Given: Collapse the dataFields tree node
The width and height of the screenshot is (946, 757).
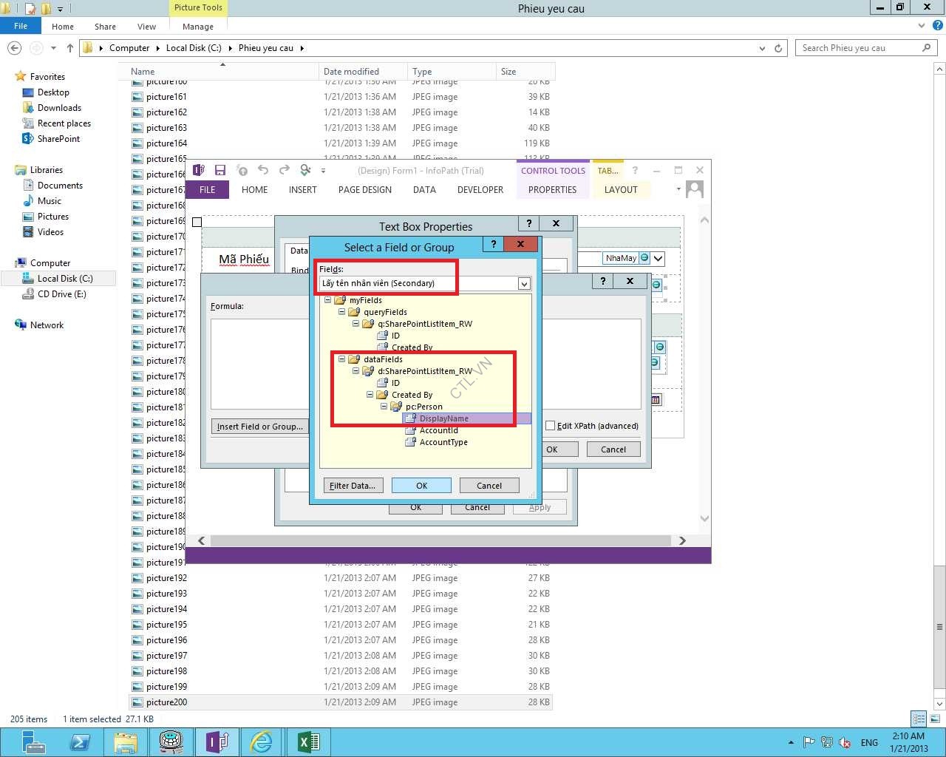Looking at the screenshot, I should click(x=341, y=359).
